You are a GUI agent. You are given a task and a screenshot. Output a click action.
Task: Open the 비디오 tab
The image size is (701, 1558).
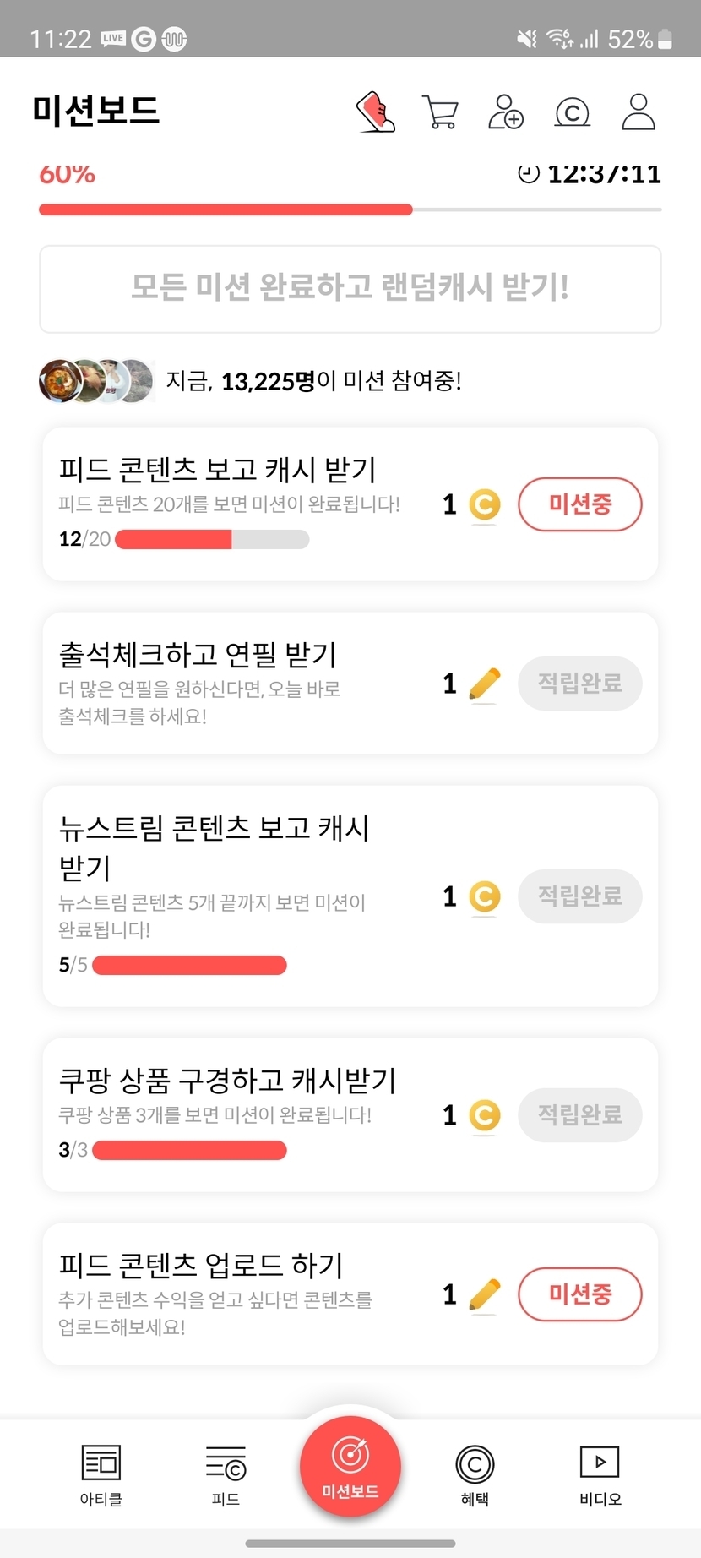(600, 1474)
